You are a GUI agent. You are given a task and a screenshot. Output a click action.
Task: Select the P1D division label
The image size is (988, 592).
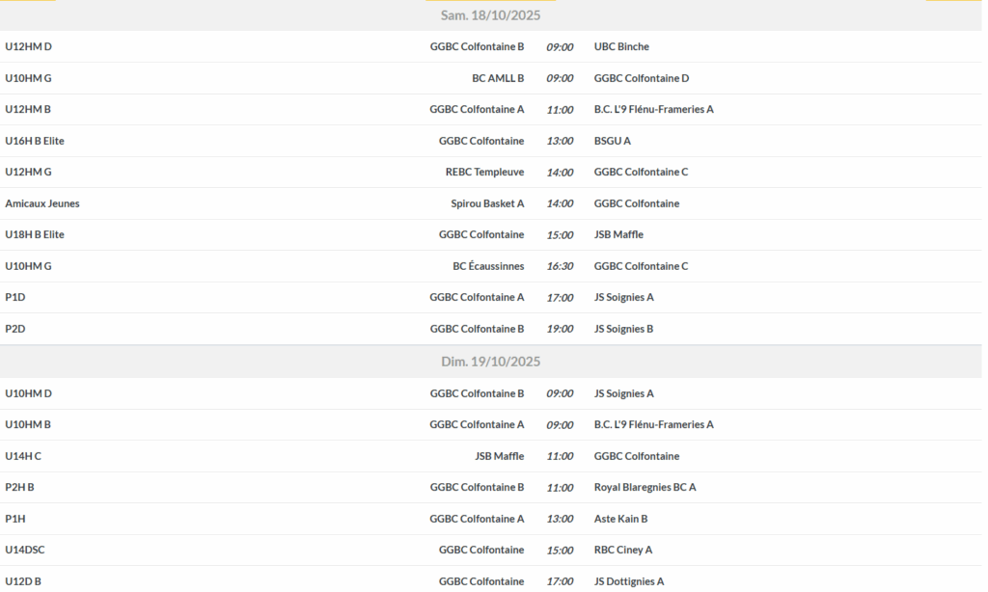(x=15, y=297)
